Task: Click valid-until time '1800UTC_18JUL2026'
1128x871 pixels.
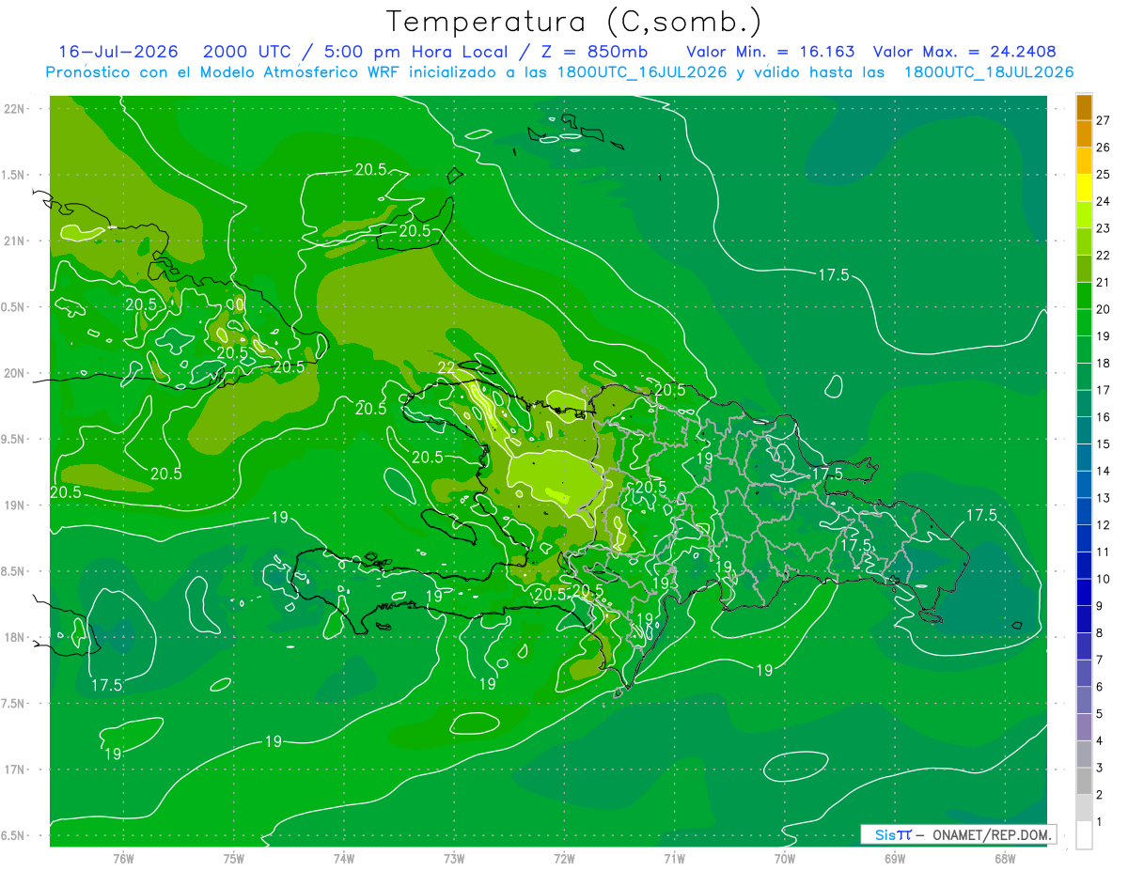Action: click(989, 72)
